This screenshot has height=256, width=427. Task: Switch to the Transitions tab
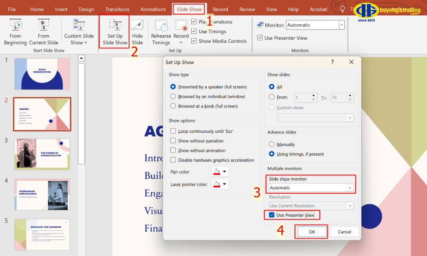tap(117, 9)
